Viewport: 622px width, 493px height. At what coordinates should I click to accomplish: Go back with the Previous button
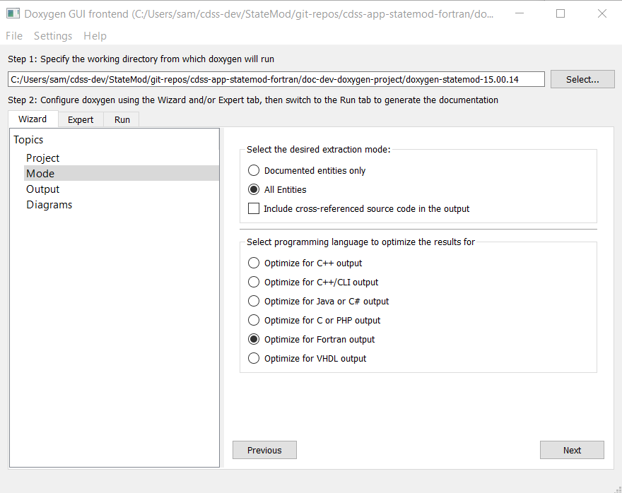click(264, 450)
